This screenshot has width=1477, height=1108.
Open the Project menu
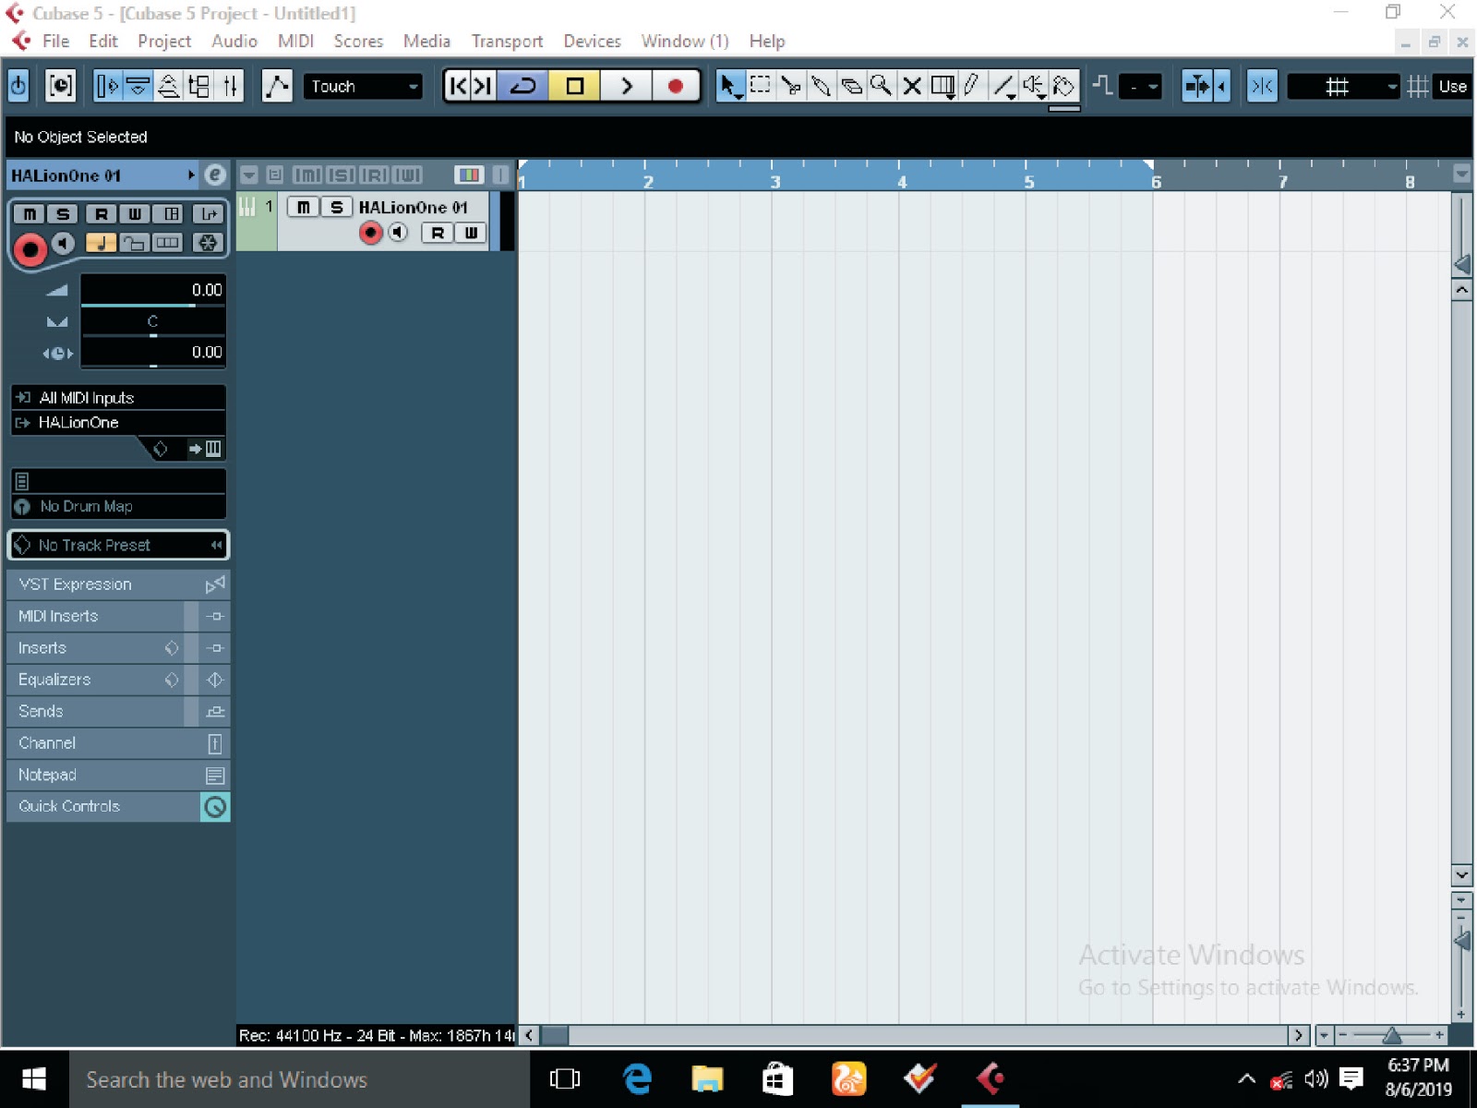pyautogui.click(x=164, y=42)
